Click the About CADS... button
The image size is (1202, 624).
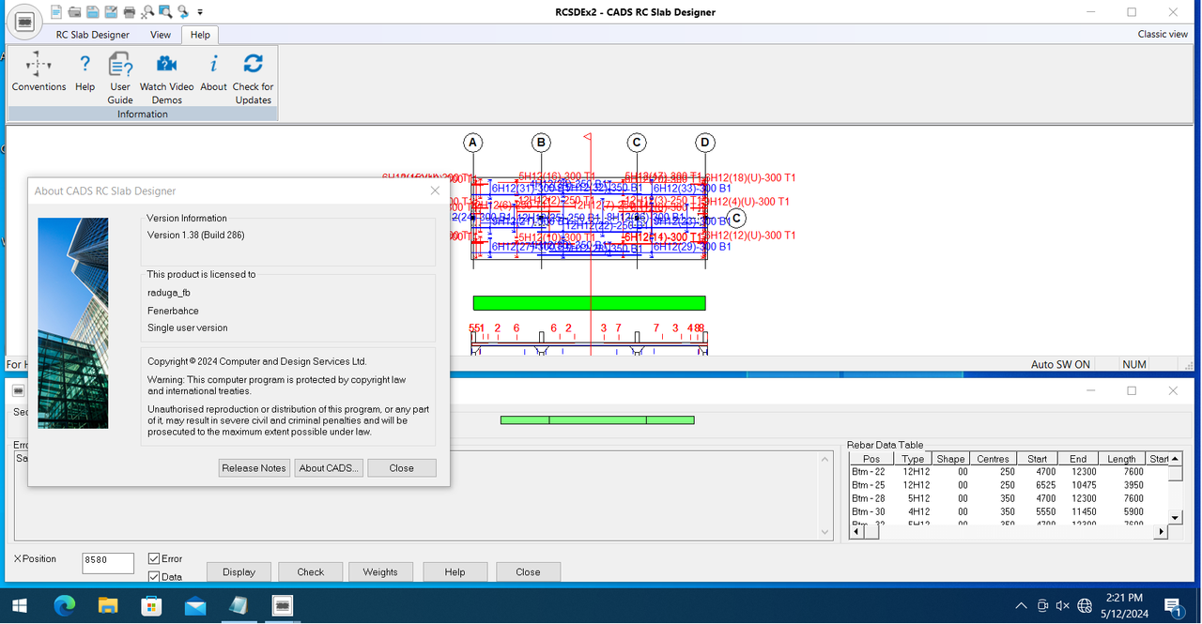click(x=328, y=468)
